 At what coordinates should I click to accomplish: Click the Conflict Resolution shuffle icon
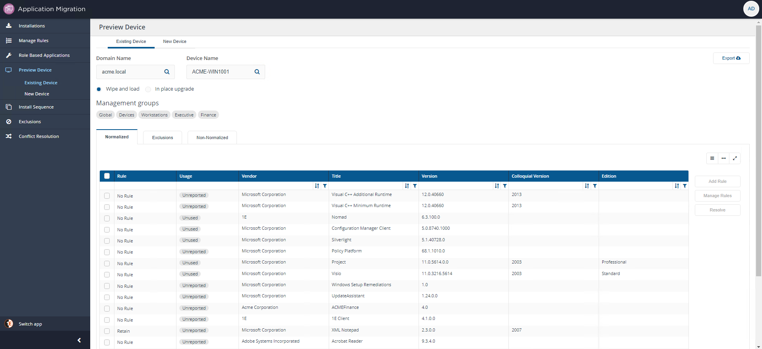pyautogui.click(x=9, y=136)
